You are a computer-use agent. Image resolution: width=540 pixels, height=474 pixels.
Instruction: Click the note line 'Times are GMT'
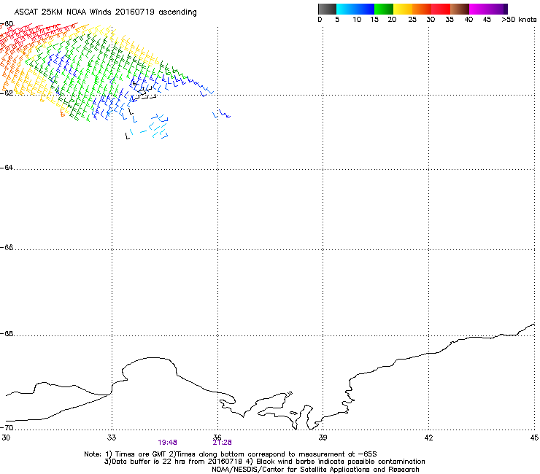tap(140, 454)
